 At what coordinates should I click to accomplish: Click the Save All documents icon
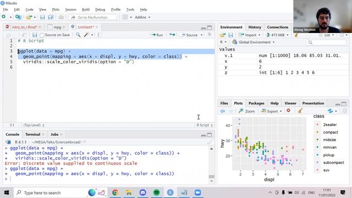(x=51, y=17)
